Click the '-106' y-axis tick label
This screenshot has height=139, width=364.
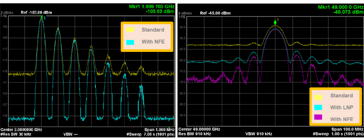tap(5, 27)
